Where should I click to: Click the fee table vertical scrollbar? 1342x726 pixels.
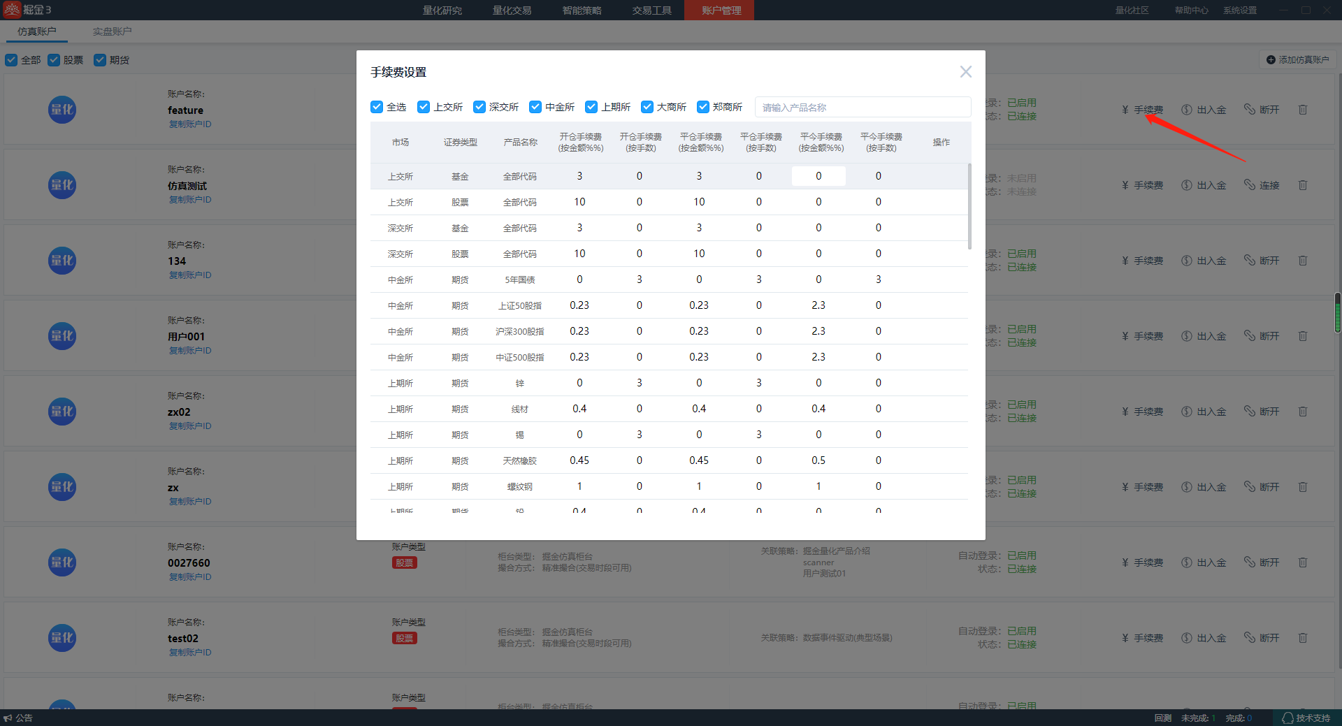(969, 206)
